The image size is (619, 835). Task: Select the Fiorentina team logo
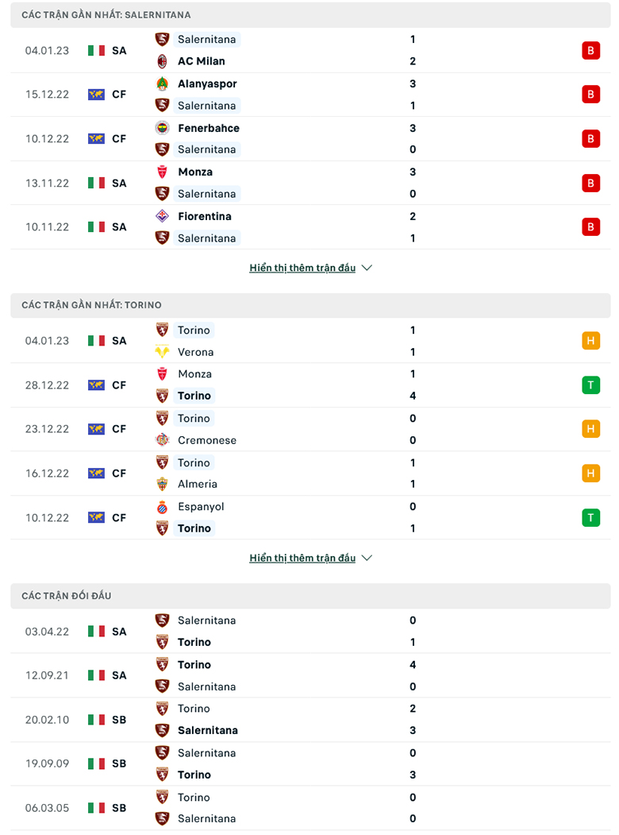click(x=162, y=216)
